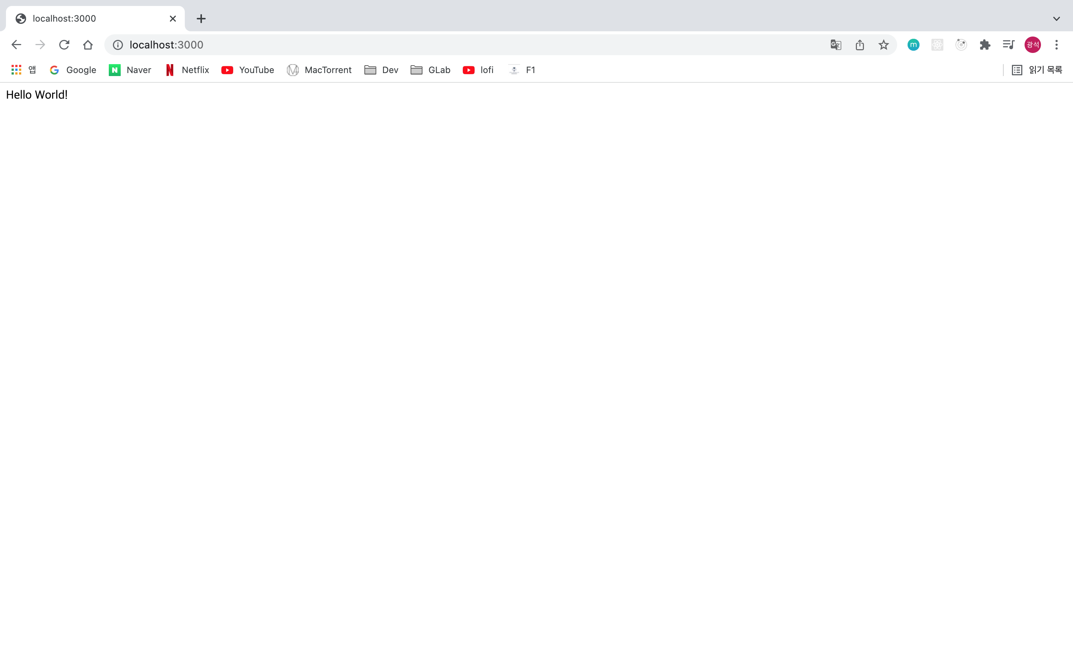
Task: Open a new tab with plus button
Action: click(x=201, y=19)
